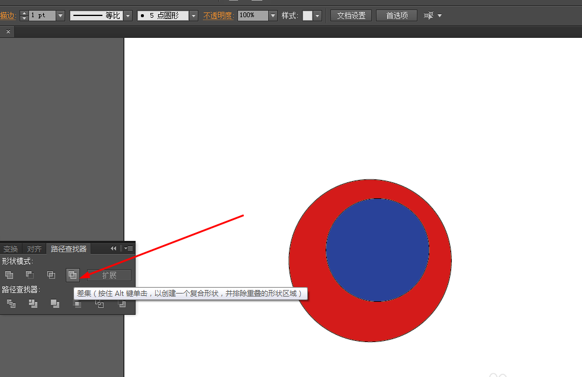Click the Trim pathfinder icon
582x377 pixels.
pyautogui.click(x=33, y=304)
